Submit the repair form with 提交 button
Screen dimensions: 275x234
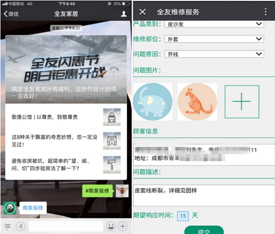[x=204, y=230]
